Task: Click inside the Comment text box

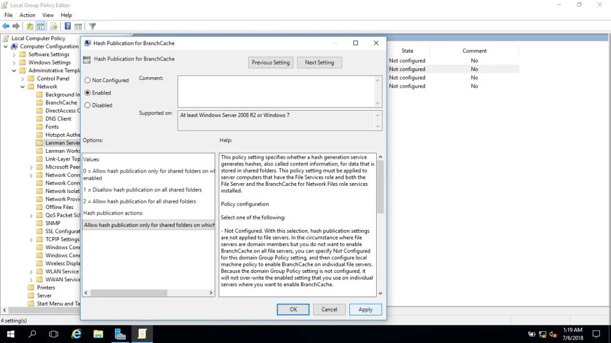Action: click(x=276, y=92)
